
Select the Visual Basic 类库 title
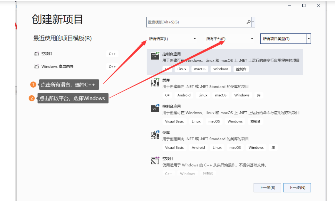(x=166, y=132)
